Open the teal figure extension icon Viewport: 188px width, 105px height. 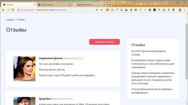[159, 10]
